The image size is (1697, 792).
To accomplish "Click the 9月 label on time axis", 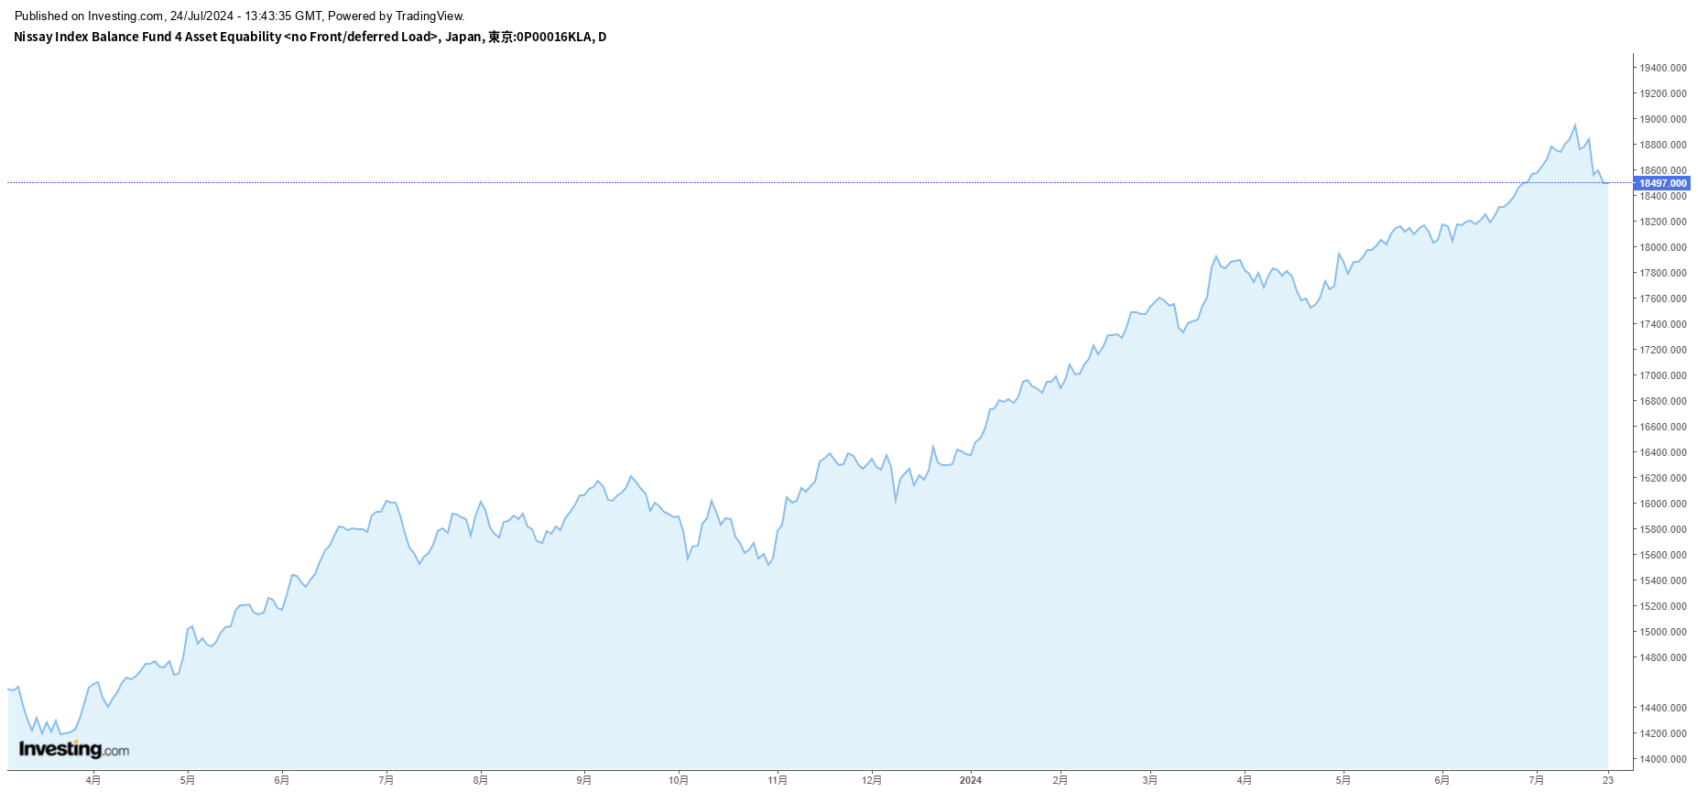I will (x=584, y=780).
